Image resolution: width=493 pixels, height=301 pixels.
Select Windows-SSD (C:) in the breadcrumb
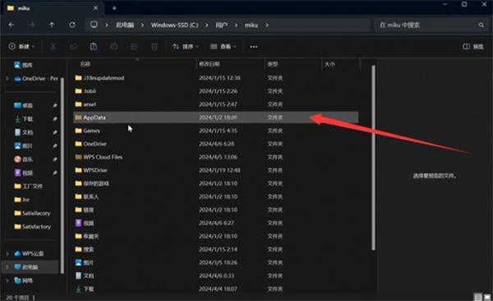coord(175,25)
